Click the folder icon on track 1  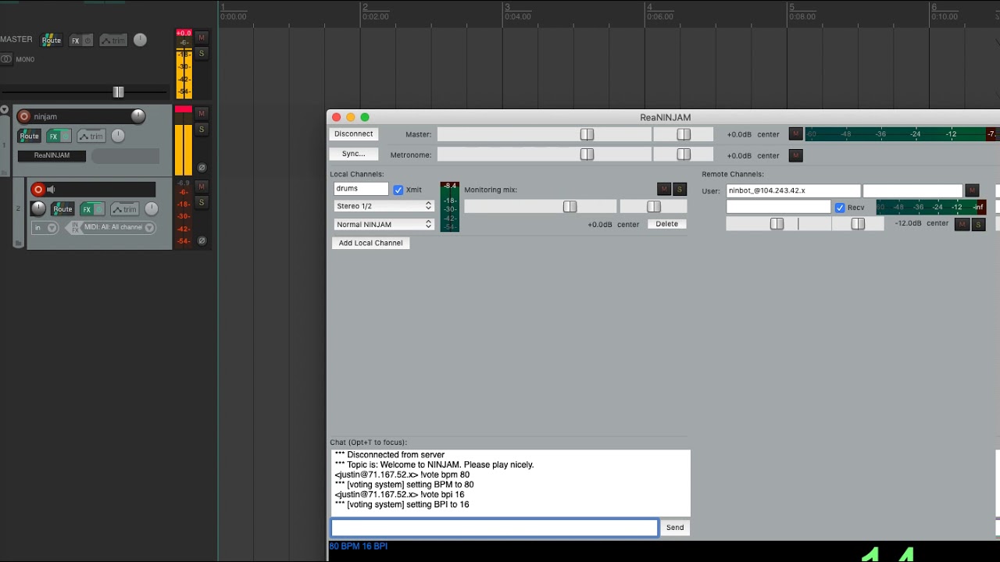click(x=4, y=171)
